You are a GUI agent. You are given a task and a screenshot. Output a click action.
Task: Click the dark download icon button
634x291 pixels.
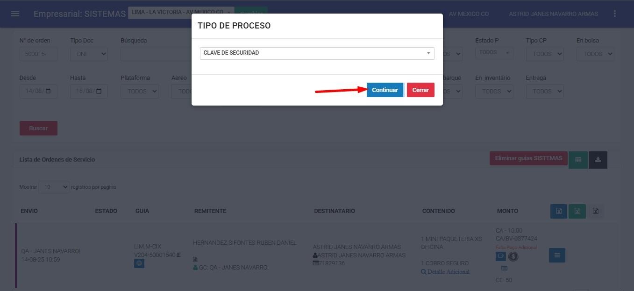coord(598,160)
